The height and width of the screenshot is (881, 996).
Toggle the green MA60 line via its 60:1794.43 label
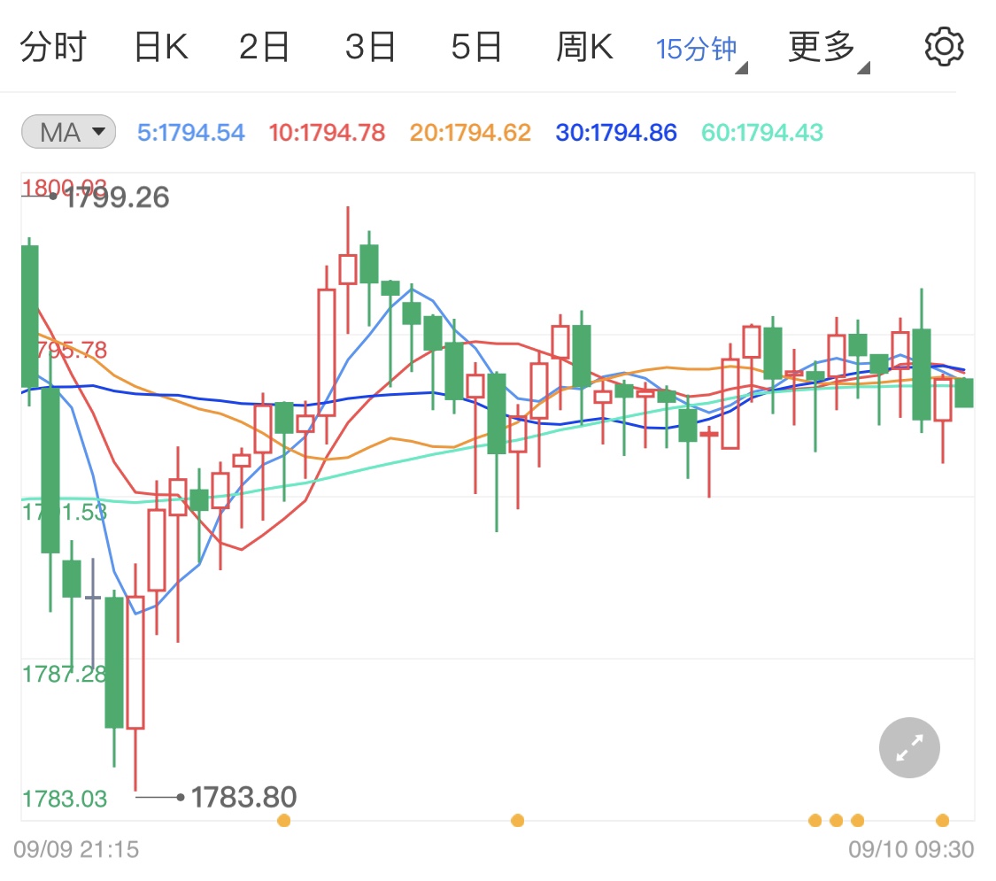click(x=761, y=131)
